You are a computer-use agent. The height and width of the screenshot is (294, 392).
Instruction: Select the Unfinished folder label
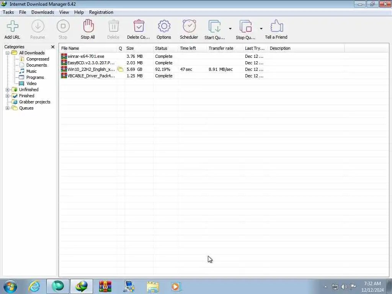tap(29, 90)
